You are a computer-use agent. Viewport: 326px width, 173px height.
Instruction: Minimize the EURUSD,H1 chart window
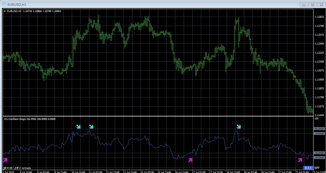[x=304, y=5]
